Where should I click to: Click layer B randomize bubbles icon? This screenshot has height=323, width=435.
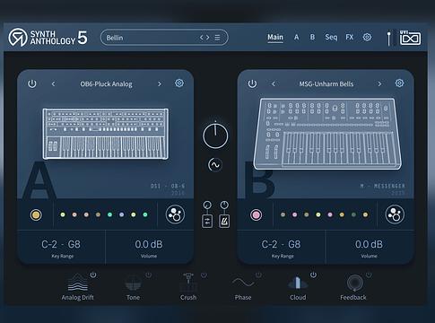point(395,214)
